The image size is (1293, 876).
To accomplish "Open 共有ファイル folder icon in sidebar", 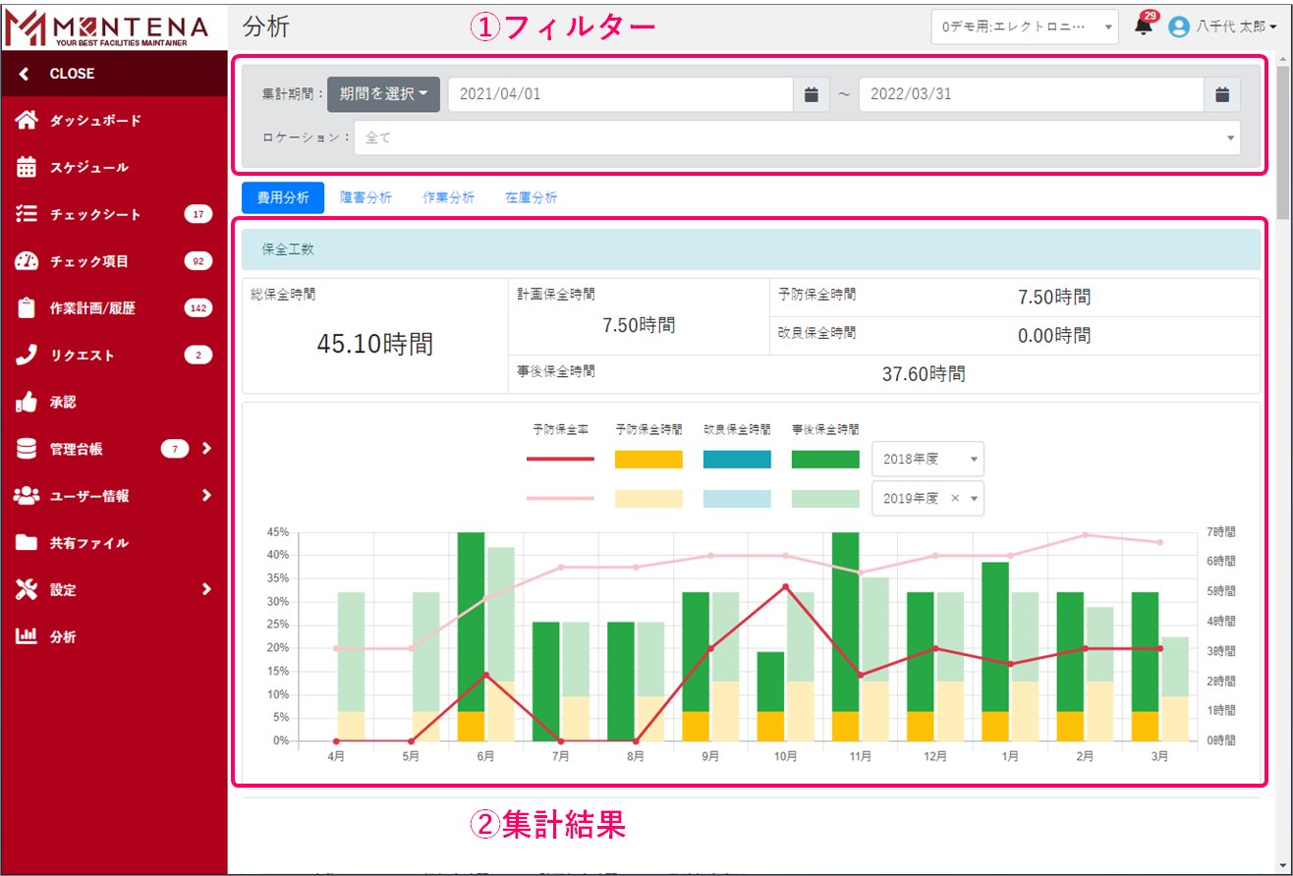I will 27,543.
